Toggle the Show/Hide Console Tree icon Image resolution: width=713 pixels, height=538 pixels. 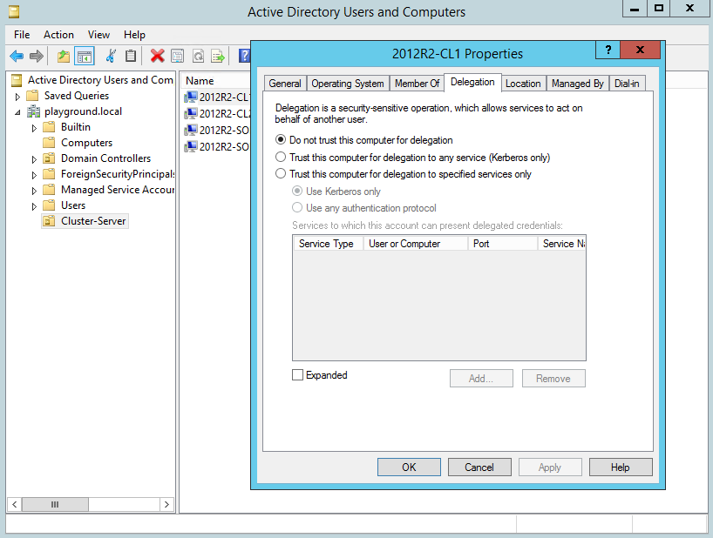coord(85,57)
